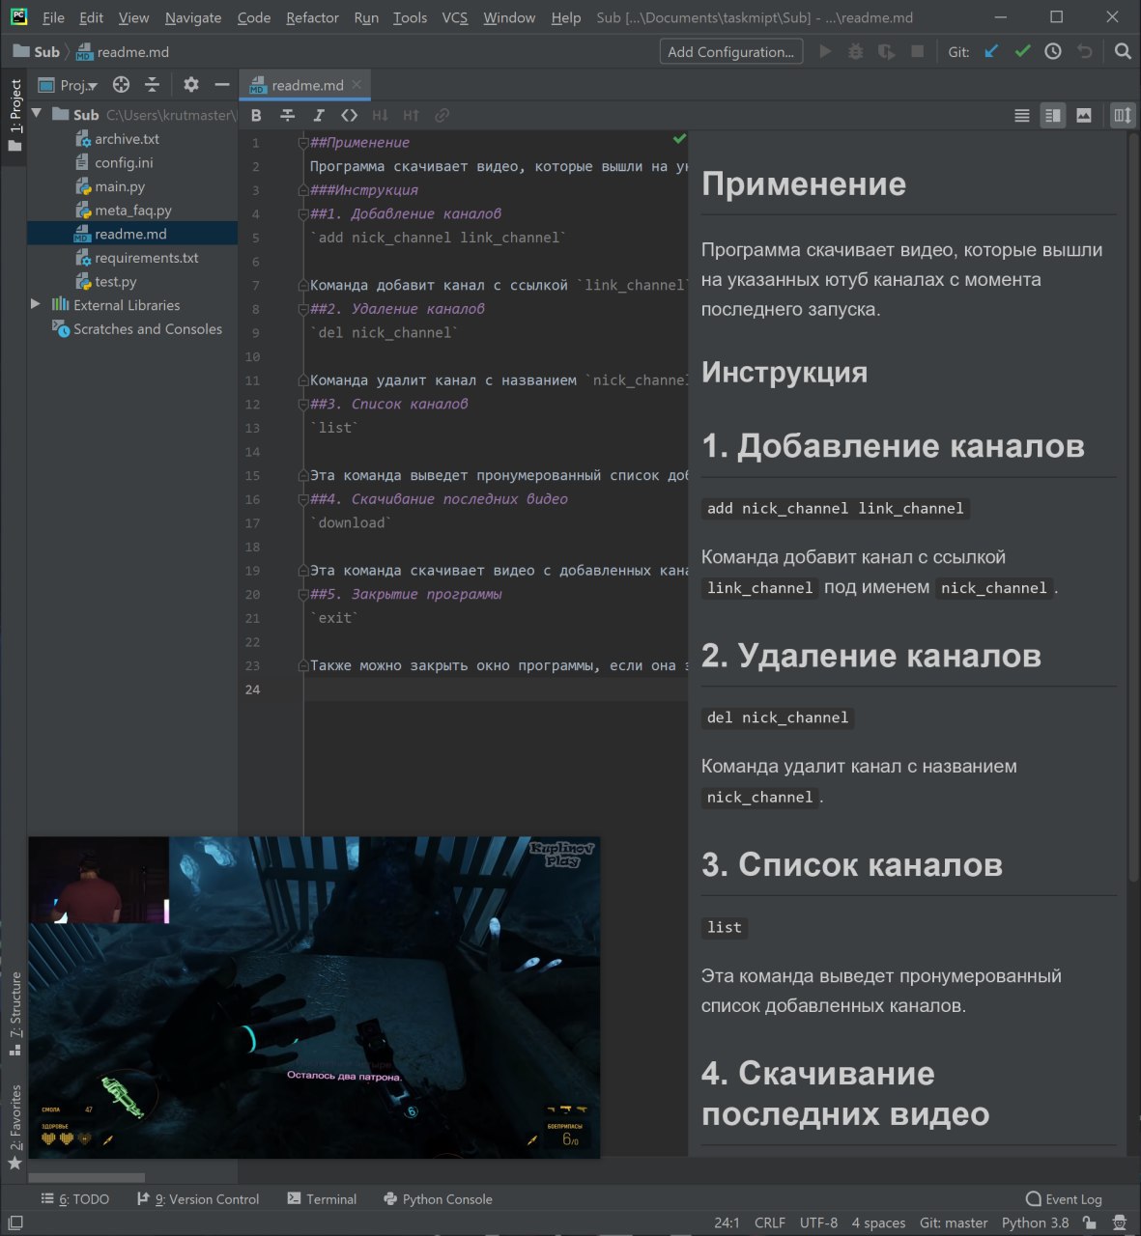This screenshot has height=1236, width=1141.
Task: Open the 9: Version Control tool window
Action: (x=198, y=1199)
